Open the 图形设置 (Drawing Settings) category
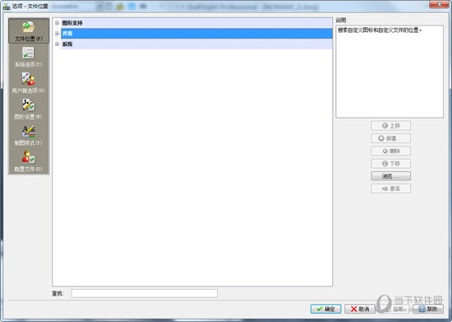The height and width of the screenshot is (322, 452). click(29, 110)
